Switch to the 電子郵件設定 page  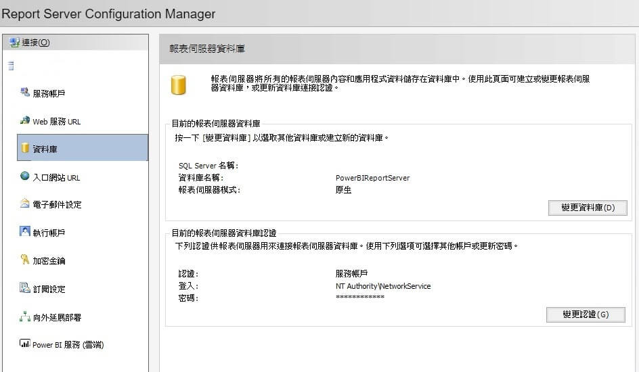57,205
